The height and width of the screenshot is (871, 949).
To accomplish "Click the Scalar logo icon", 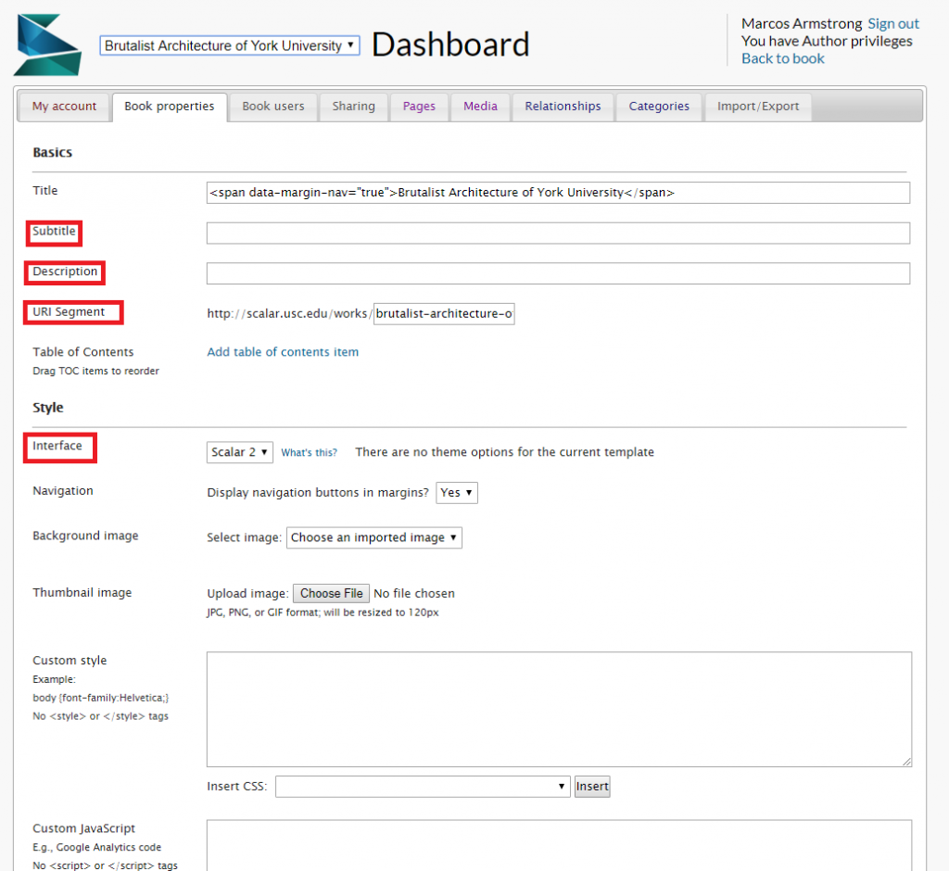I will tap(47, 44).
